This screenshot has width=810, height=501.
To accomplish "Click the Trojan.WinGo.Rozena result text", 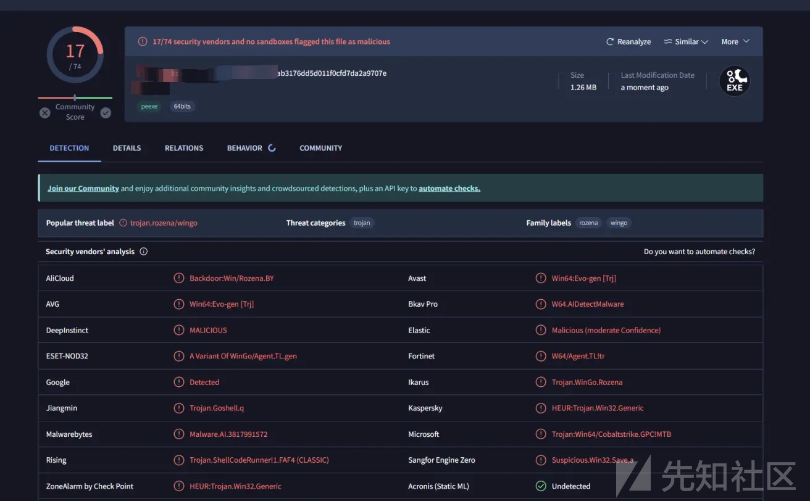I will tap(587, 382).
